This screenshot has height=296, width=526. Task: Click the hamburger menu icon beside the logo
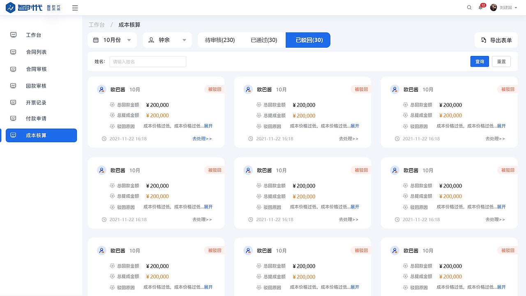click(75, 7)
